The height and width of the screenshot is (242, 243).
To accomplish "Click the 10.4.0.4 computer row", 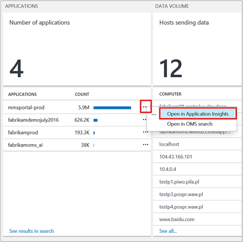I will [168, 169].
